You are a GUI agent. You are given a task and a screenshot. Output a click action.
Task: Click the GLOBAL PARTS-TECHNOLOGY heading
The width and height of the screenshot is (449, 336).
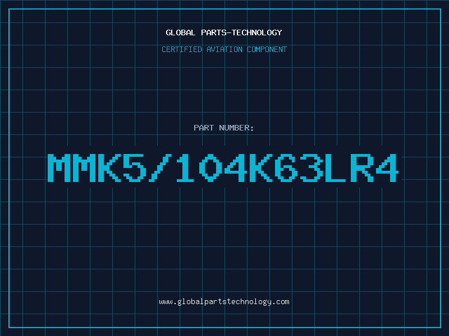(224, 32)
